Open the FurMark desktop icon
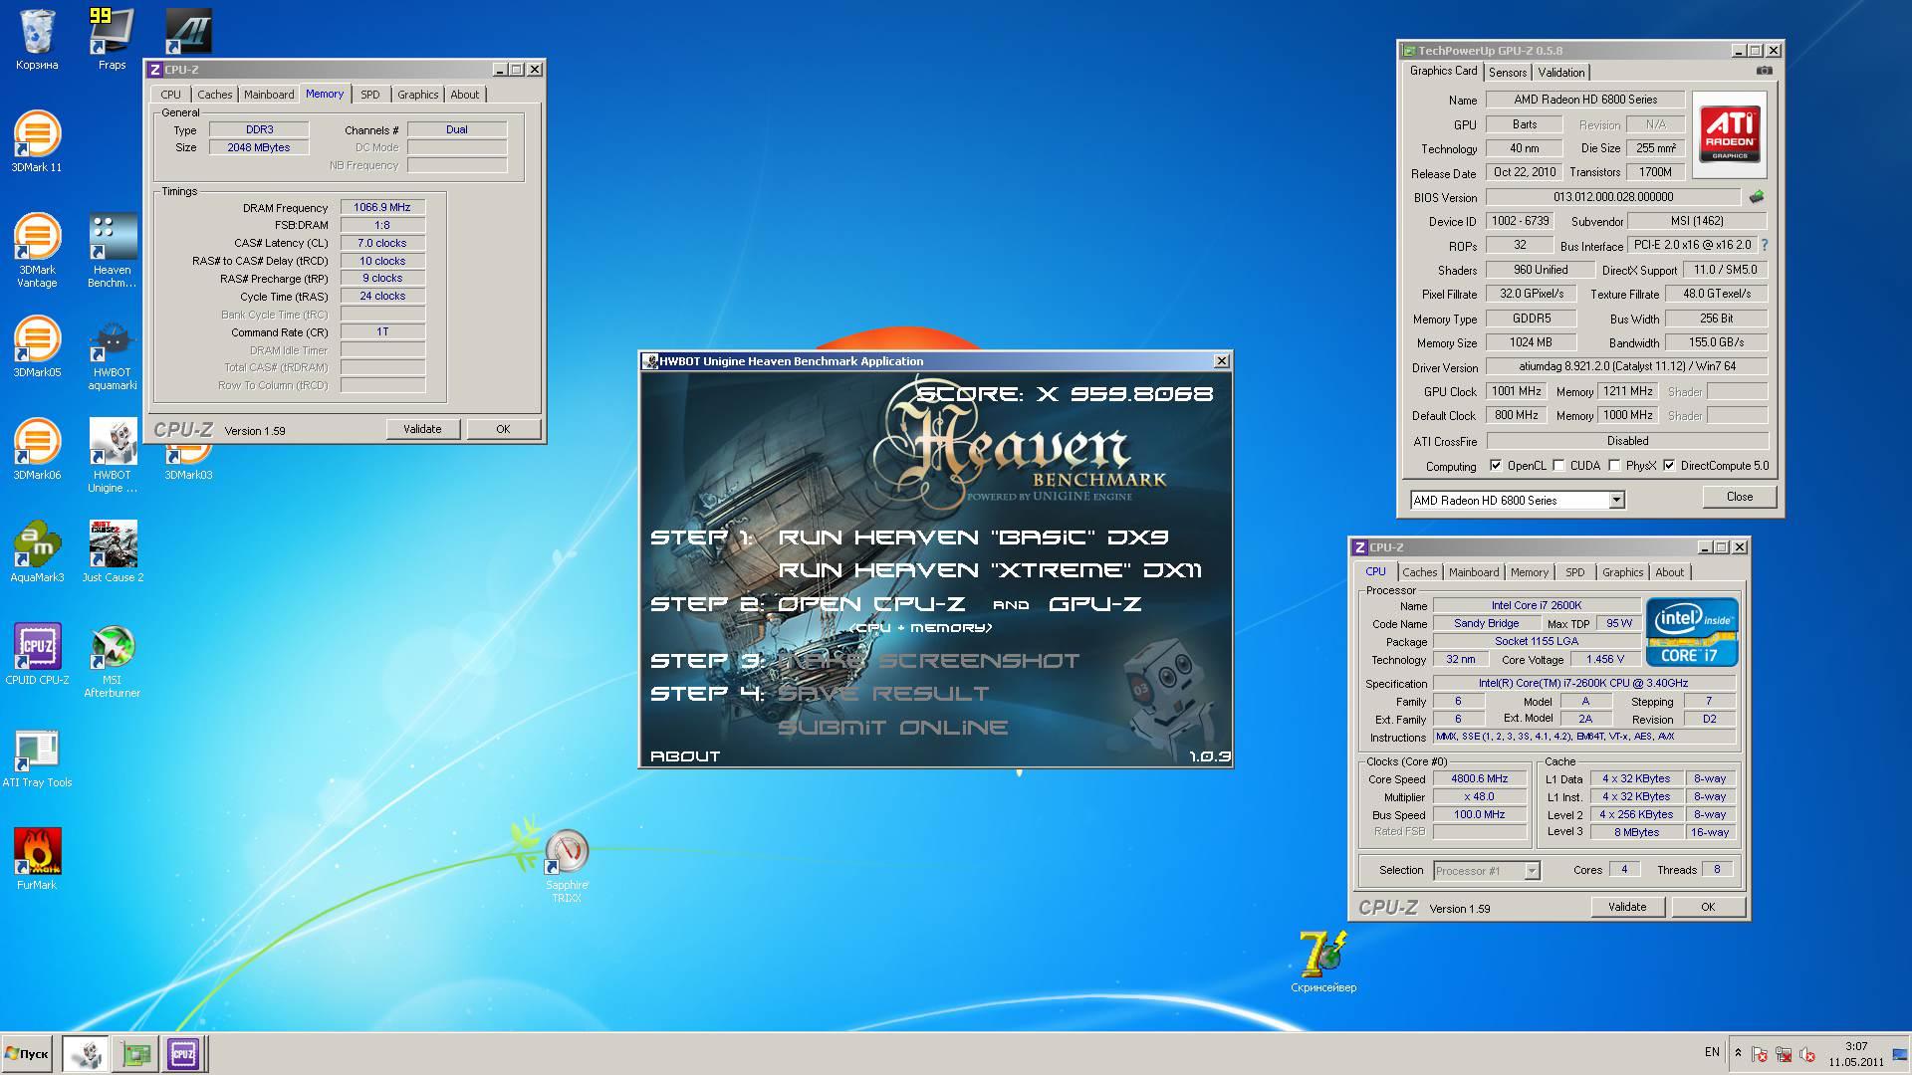Viewport: 1912px width, 1075px height. point(37,860)
